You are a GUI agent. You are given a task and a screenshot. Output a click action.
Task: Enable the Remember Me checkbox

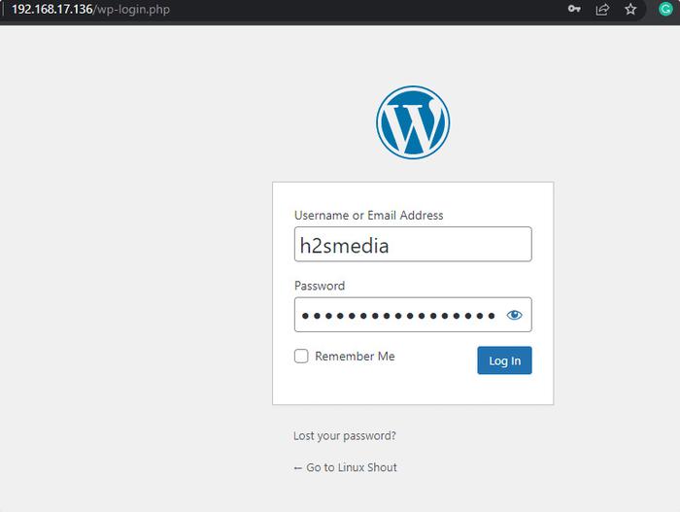click(x=301, y=357)
